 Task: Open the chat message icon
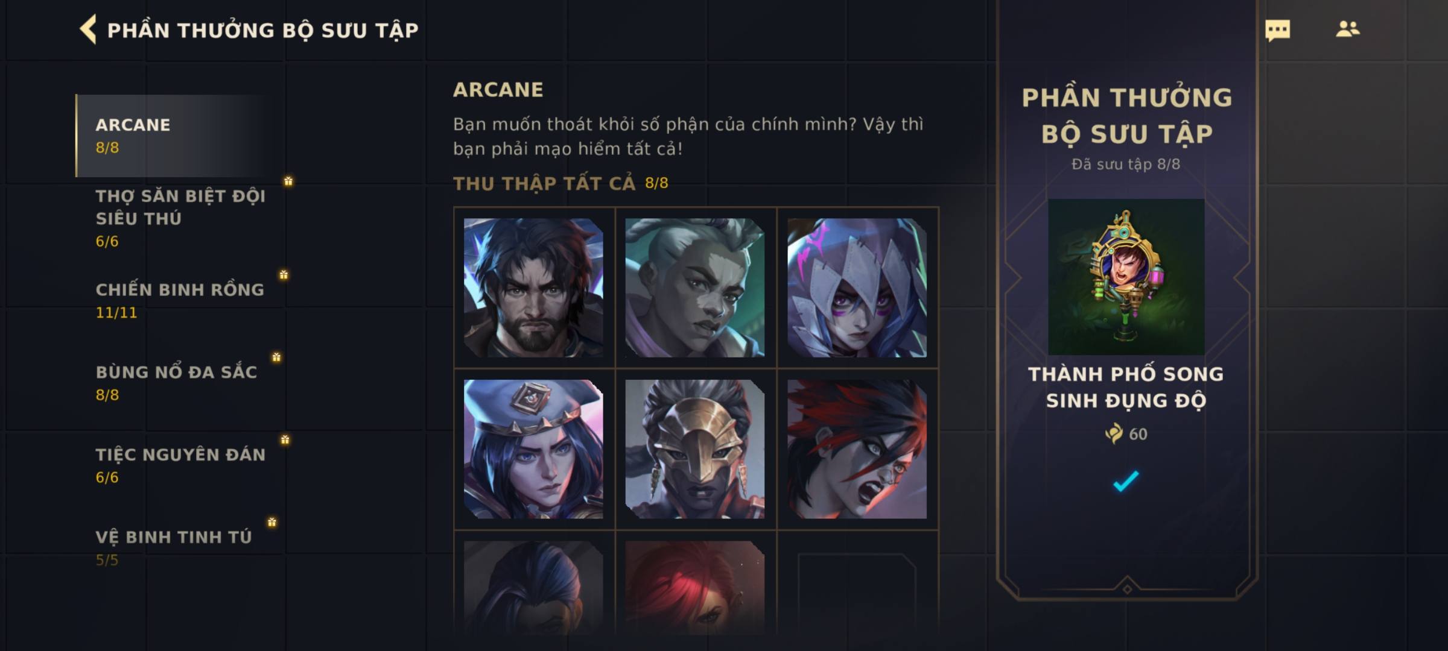[x=1277, y=30]
